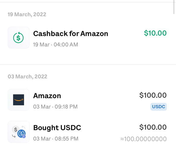
Task: Click the USDC currency badge
Action: point(158,107)
